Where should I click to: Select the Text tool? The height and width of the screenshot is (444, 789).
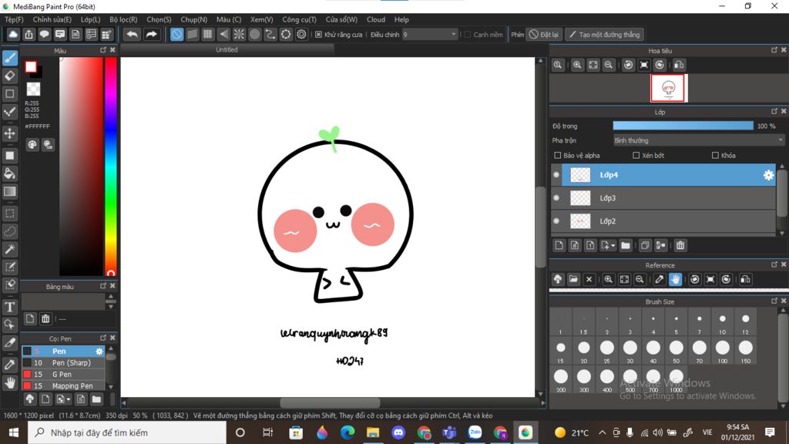point(9,307)
